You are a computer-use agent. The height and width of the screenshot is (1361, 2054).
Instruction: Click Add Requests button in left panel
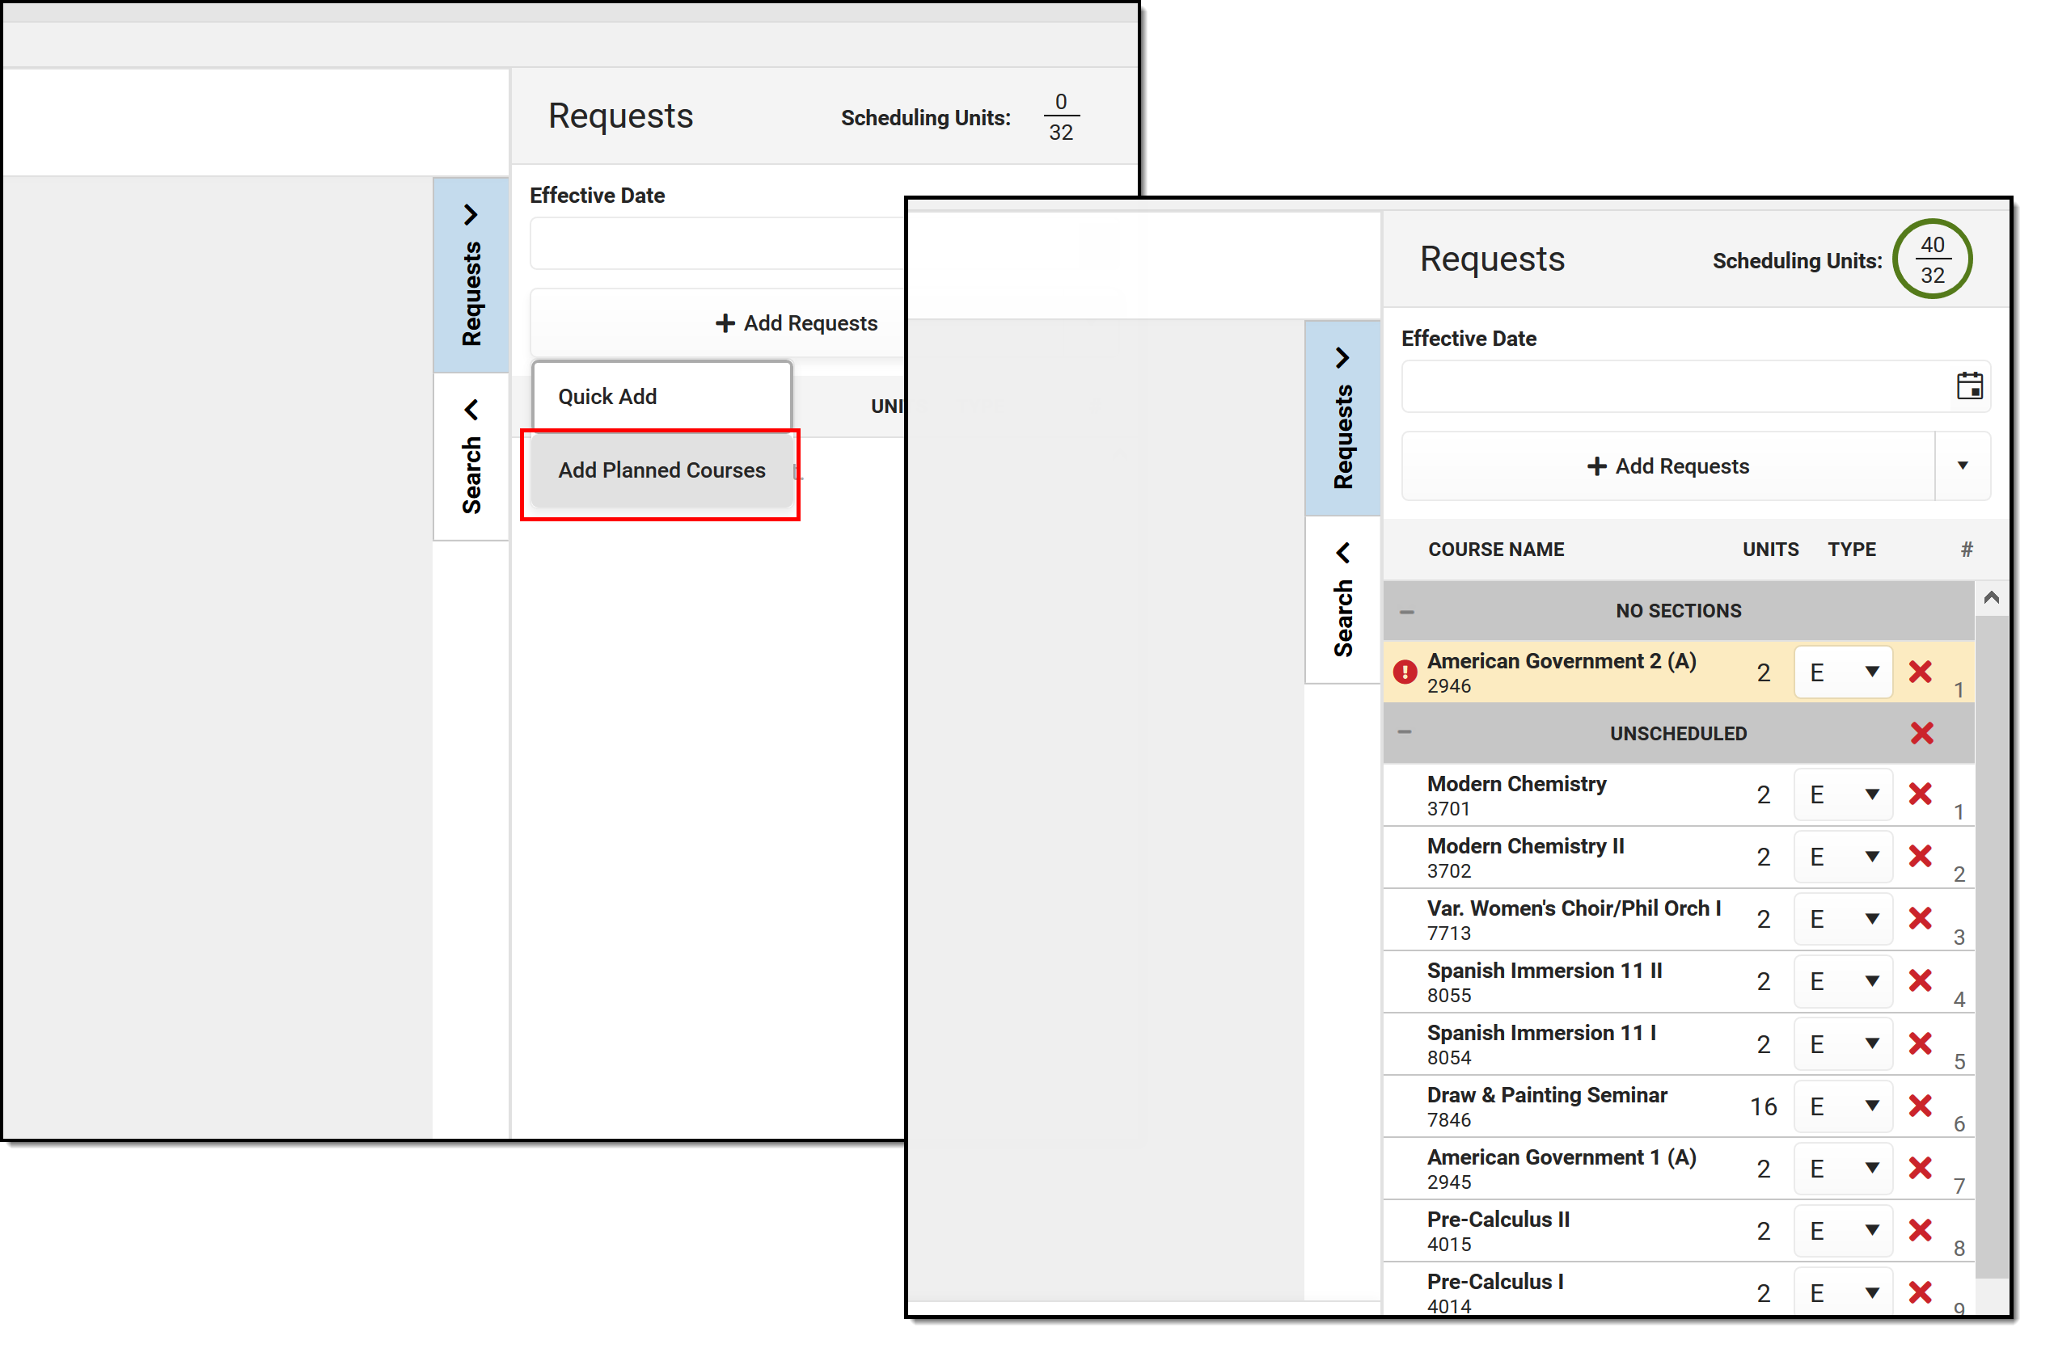(x=796, y=323)
